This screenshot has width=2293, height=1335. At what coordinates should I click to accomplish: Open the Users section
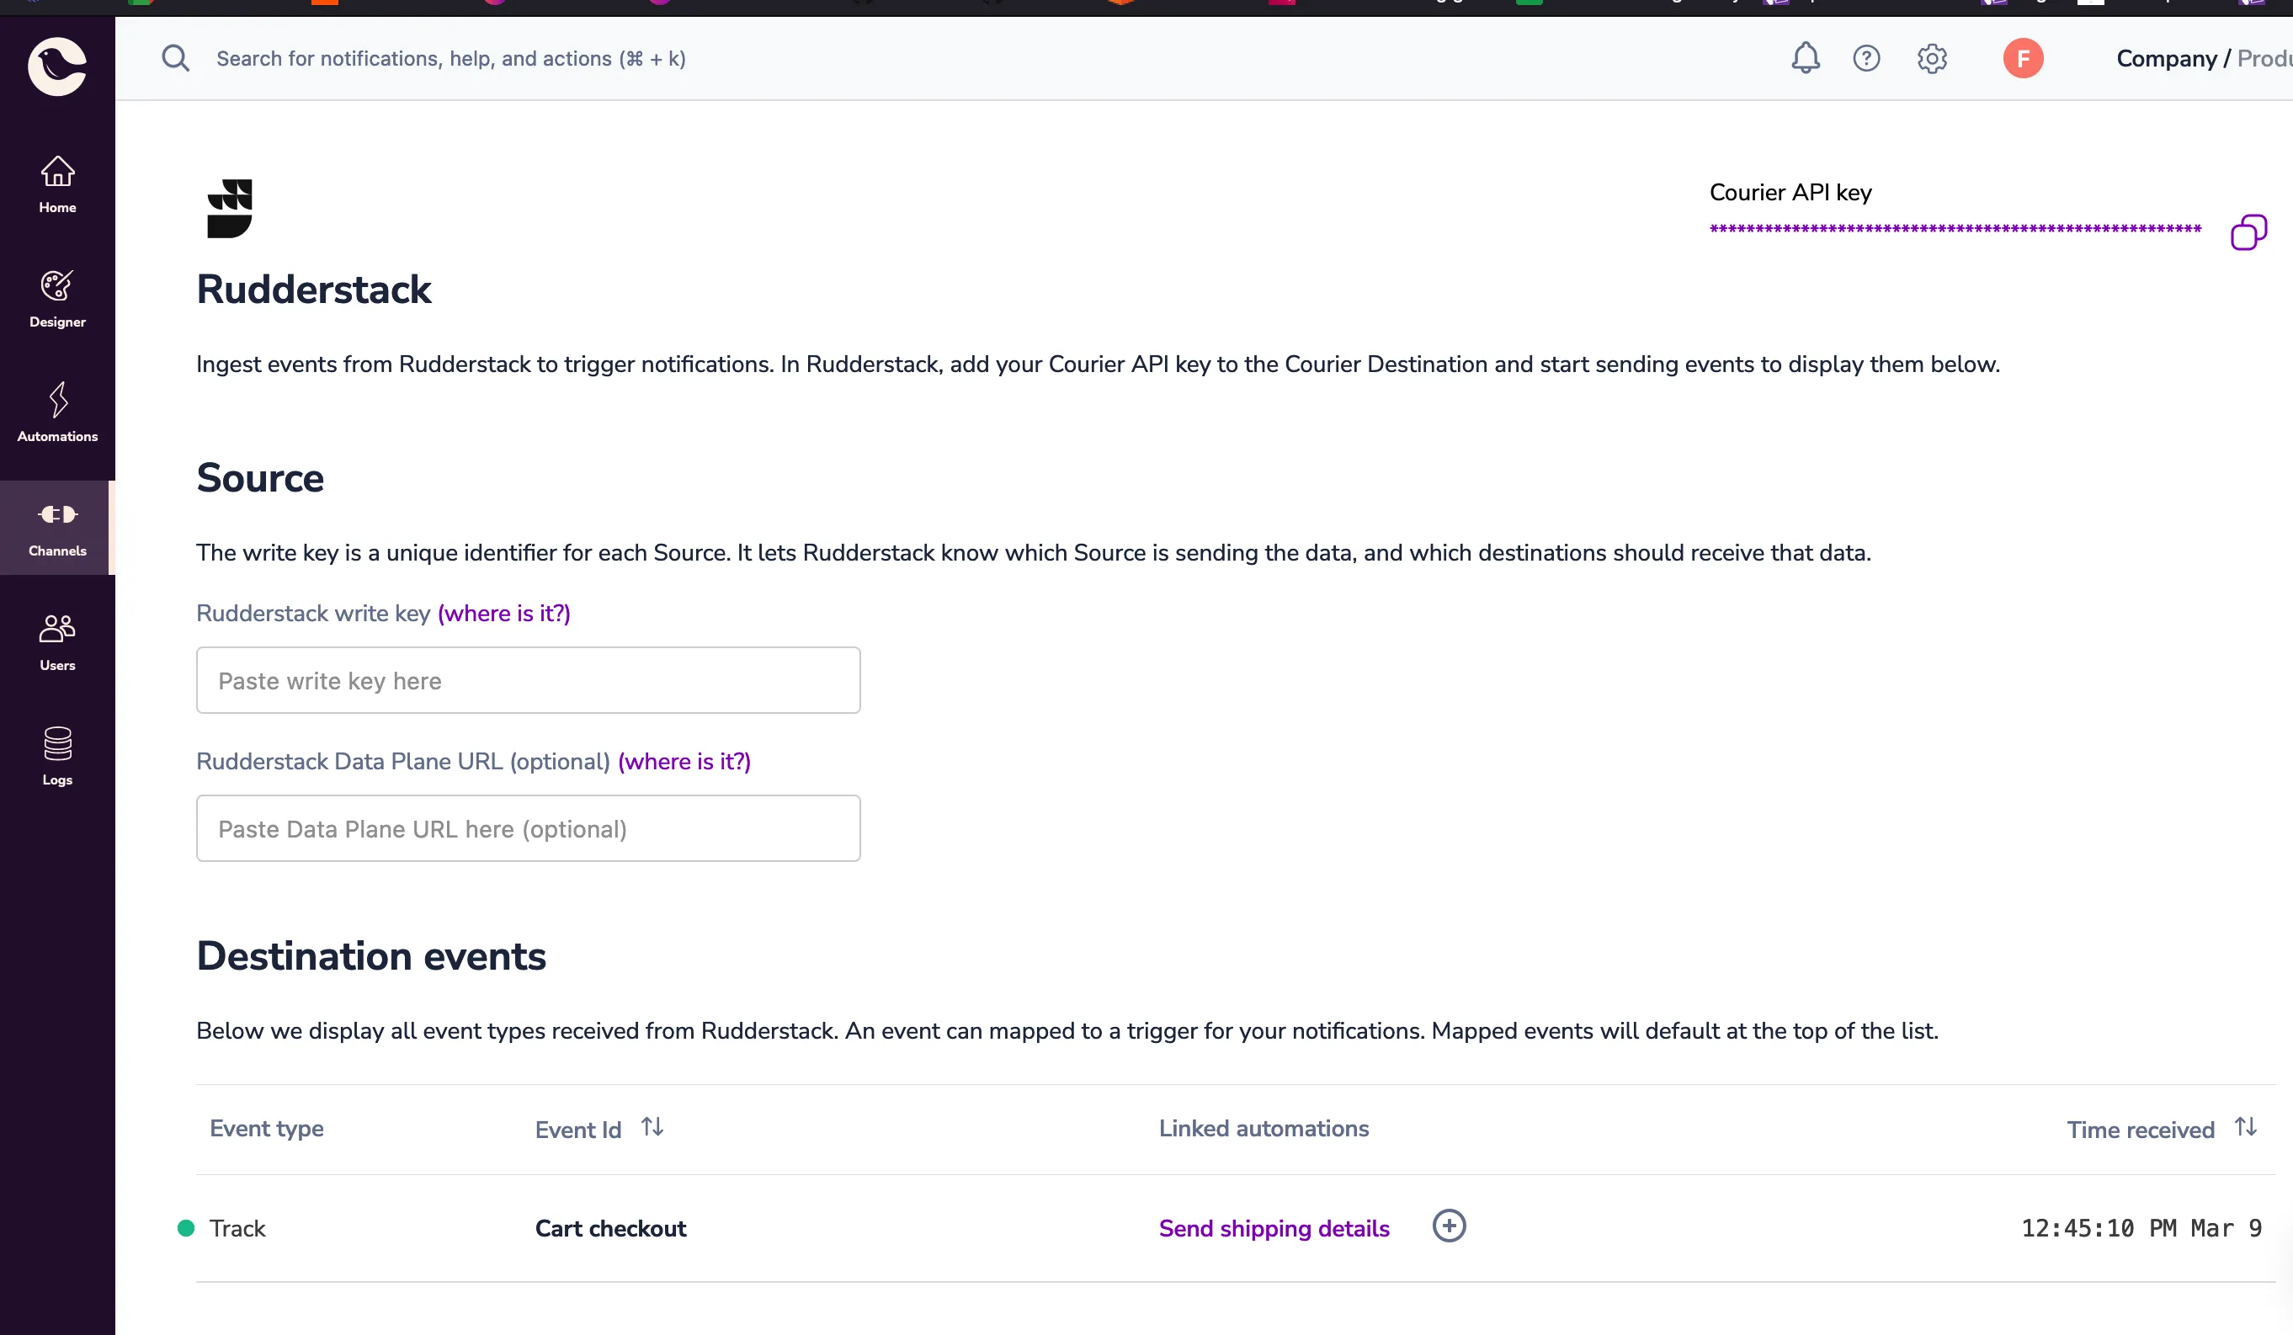(57, 642)
